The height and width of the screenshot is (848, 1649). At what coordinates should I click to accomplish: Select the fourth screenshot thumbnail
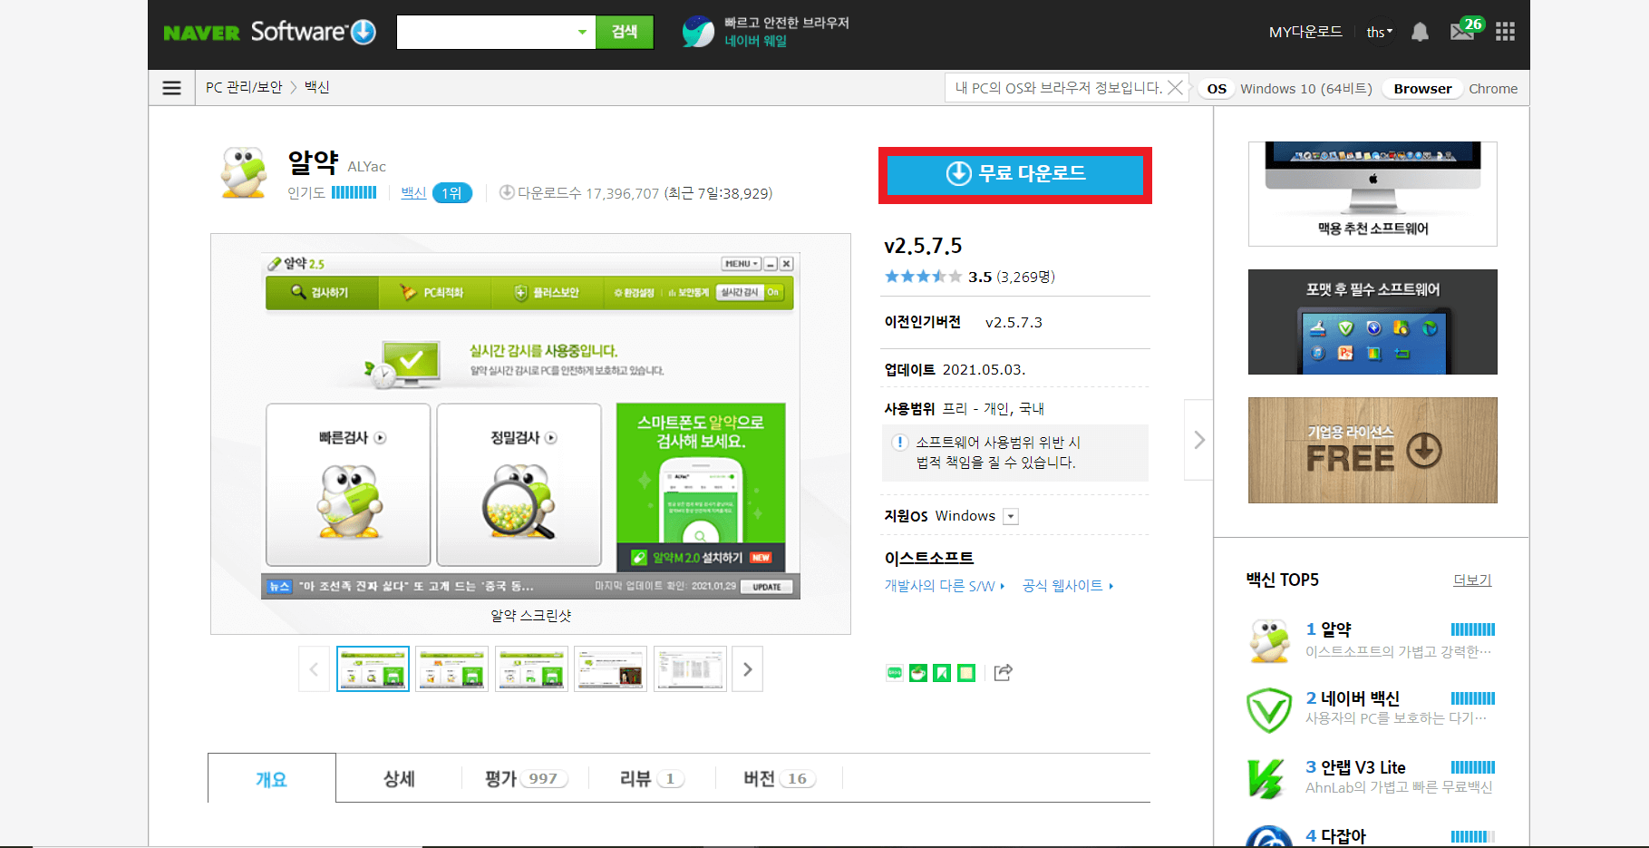[611, 669]
